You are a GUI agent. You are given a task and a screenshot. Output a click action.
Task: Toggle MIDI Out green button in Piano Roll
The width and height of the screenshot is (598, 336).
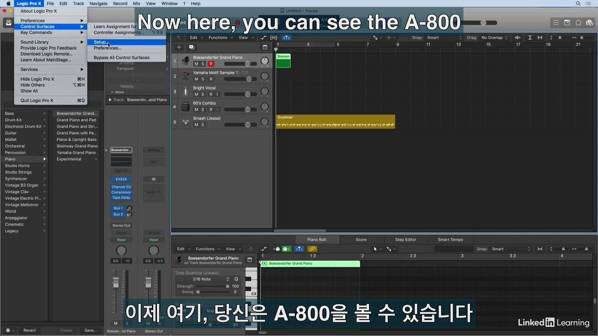[x=286, y=249]
